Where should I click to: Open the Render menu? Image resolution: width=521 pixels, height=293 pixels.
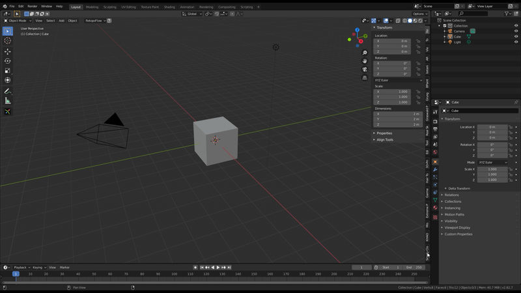tap(32, 7)
